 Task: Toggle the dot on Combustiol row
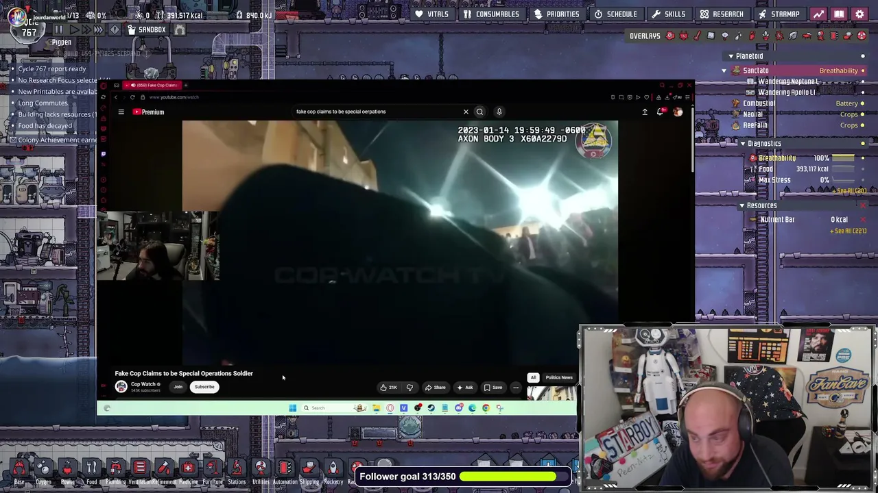pyautogui.click(x=863, y=103)
